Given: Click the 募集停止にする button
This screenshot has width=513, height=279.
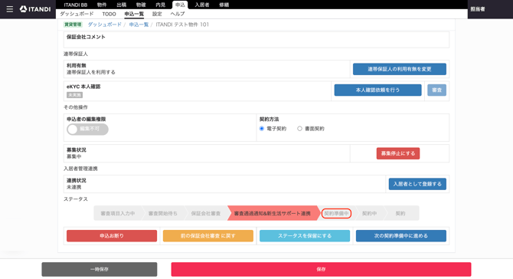Looking at the screenshot, I should point(398,153).
